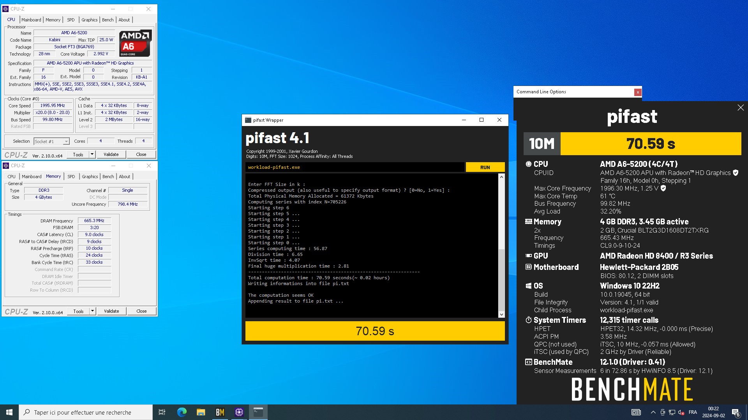
Task: Click the pifast Wrapper window title icon
Action: [x=248, y=120]
